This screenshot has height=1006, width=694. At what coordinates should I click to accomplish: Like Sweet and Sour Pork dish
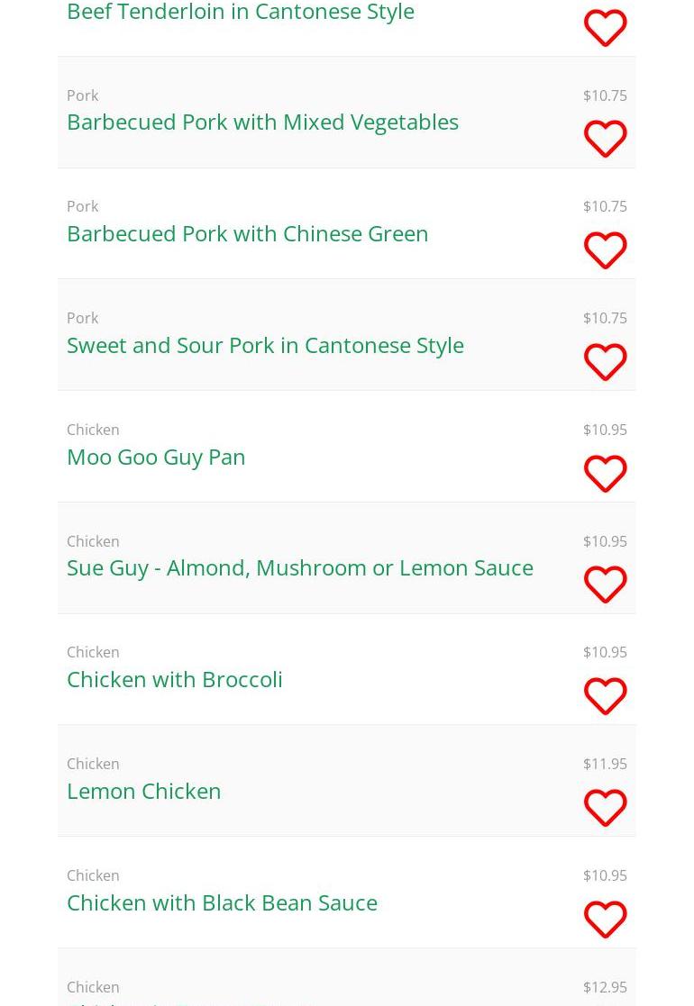605,362
